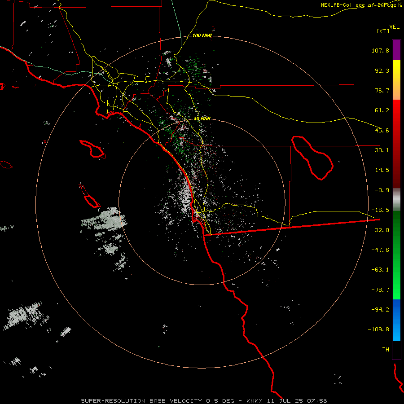
Task: Click the VEL legend title
Action: click(x=394, y=27)
